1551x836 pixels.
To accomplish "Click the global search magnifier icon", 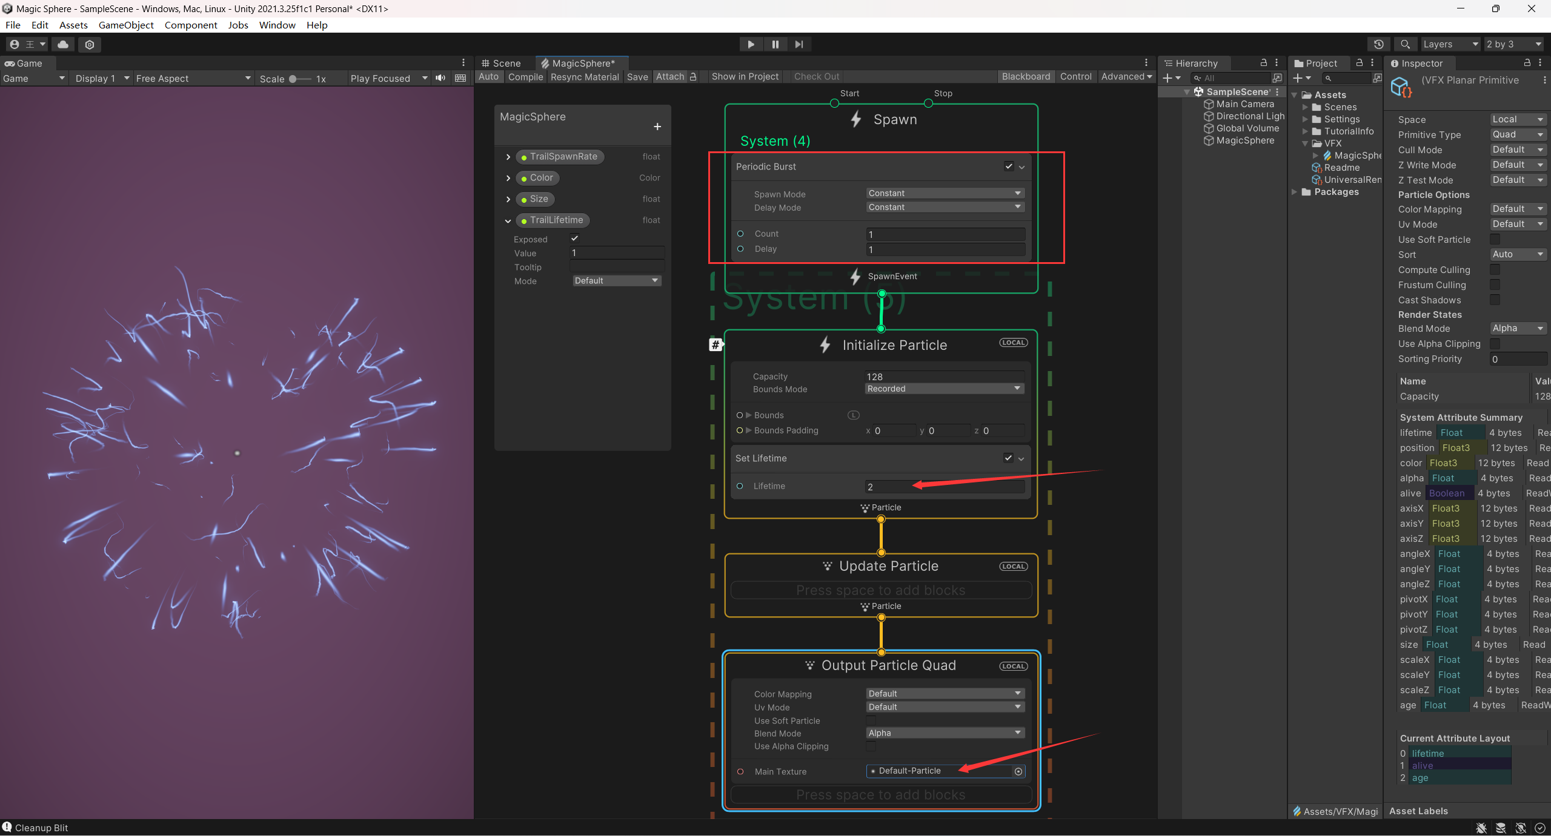I will [x=1405, y=44].
